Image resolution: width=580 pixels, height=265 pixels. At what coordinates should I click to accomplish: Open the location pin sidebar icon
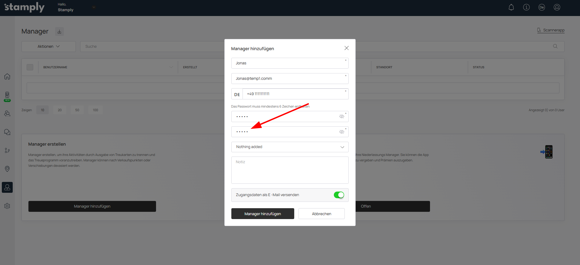pyautogui.click(x=7, y=169)
